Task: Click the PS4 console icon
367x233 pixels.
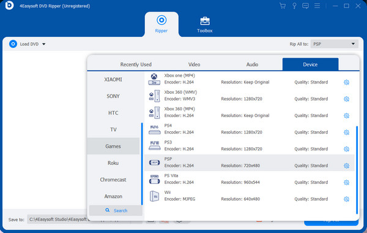Action: click(x=155, y=130)
